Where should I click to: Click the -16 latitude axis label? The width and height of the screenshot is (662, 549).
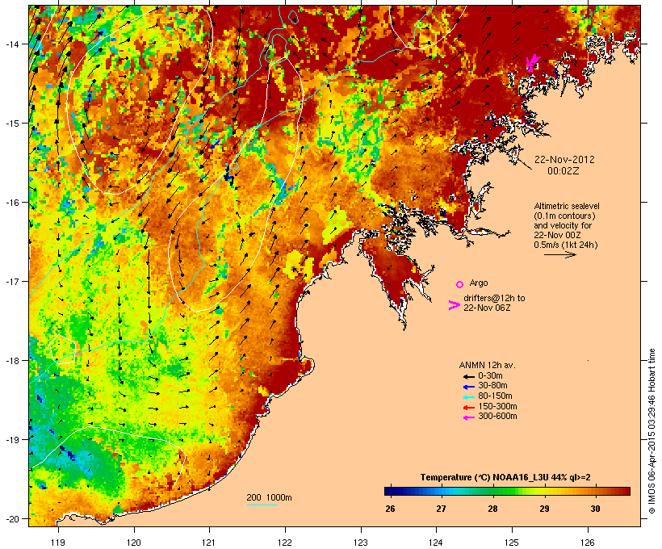(11, 203)
